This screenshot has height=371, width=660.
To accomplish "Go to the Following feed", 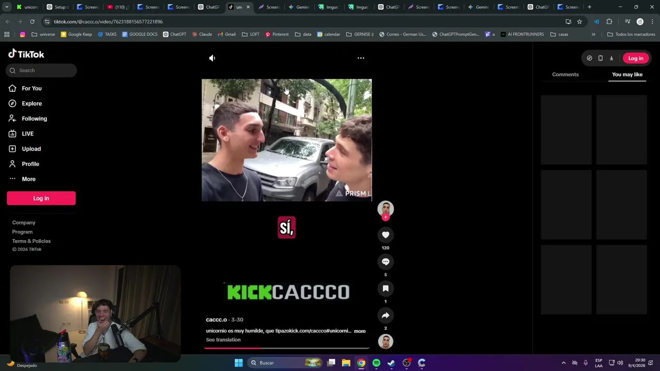I will (34, 119).
